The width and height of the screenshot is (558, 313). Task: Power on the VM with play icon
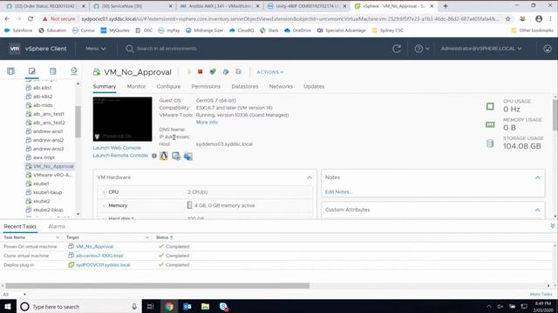189,72
